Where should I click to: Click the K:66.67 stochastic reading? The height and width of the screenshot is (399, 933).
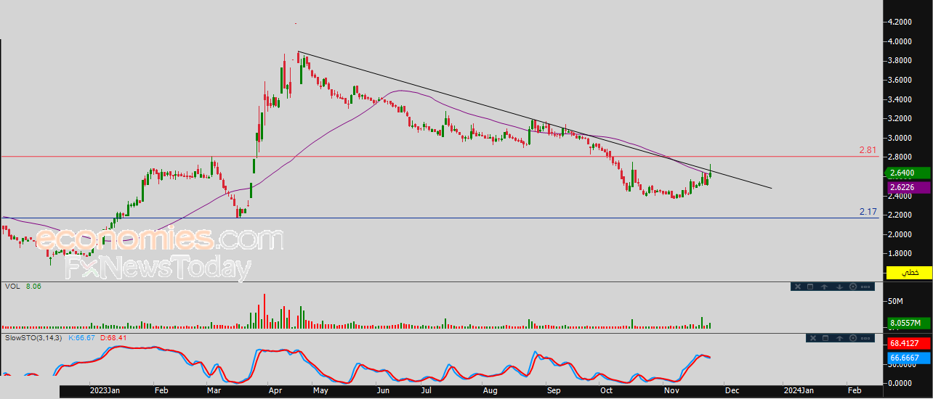(83, 338)
